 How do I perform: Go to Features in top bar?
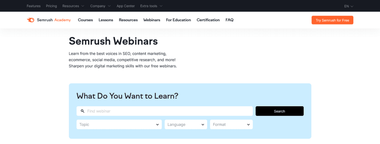pos(34,6)
